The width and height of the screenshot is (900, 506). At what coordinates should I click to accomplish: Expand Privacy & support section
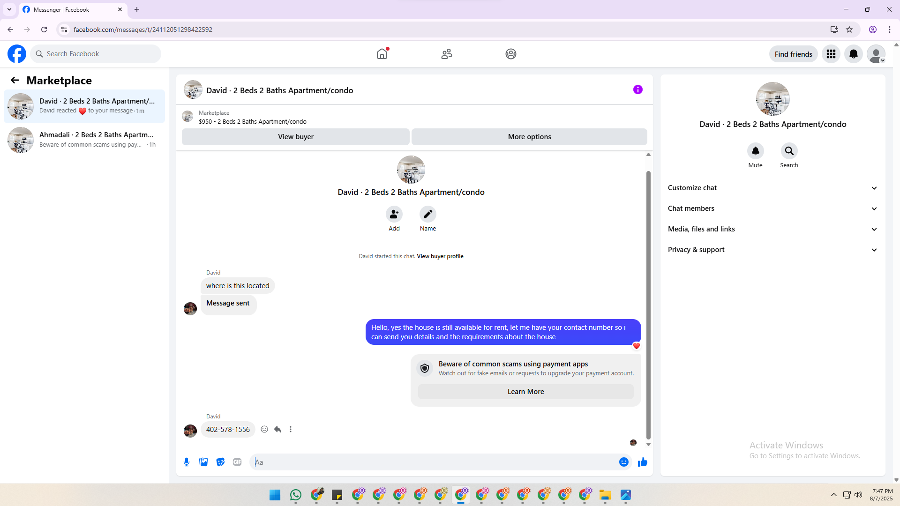pos(773,250)
